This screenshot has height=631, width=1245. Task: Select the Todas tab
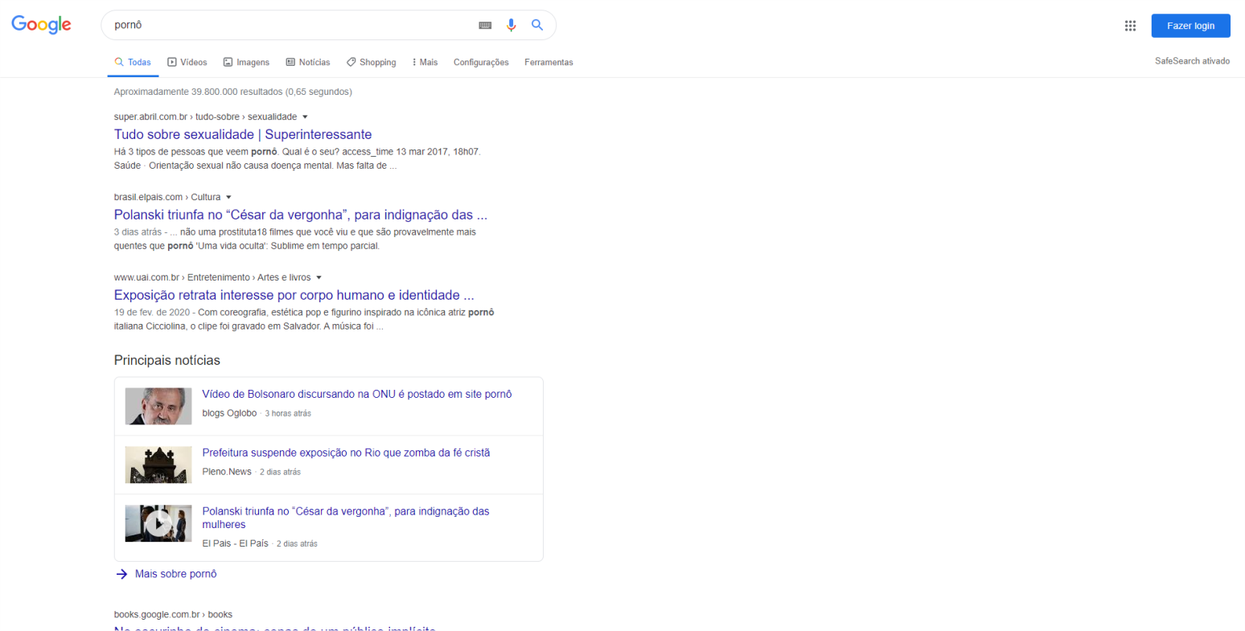pos(133,62)
